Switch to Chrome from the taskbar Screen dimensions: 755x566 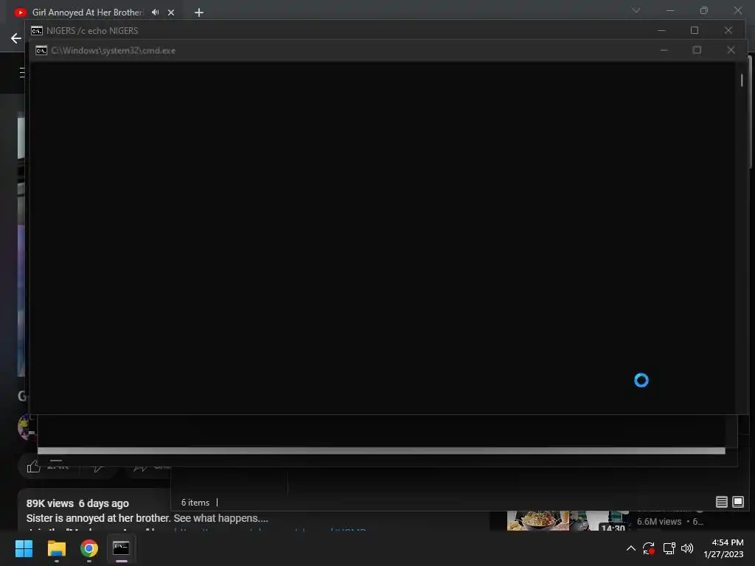coord(89,548)
